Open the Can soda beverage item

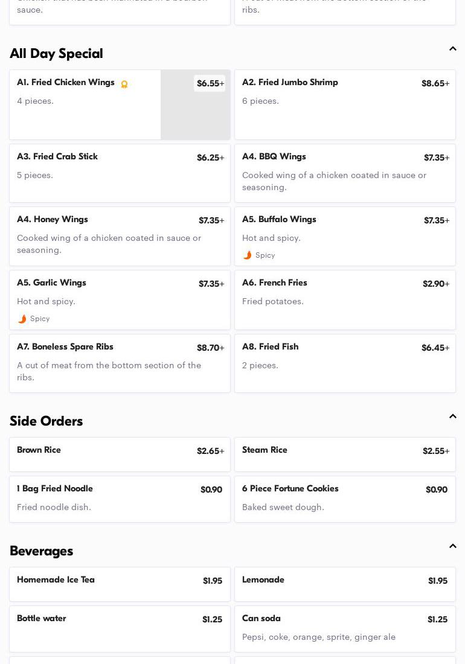point(345,628)
